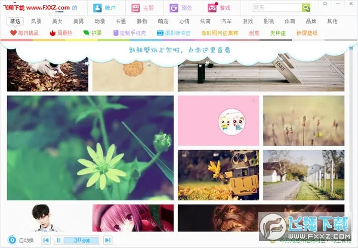Open 摄影师专区 with the camera icon
This screenshot has width=358, height=248.
point(174,33)
